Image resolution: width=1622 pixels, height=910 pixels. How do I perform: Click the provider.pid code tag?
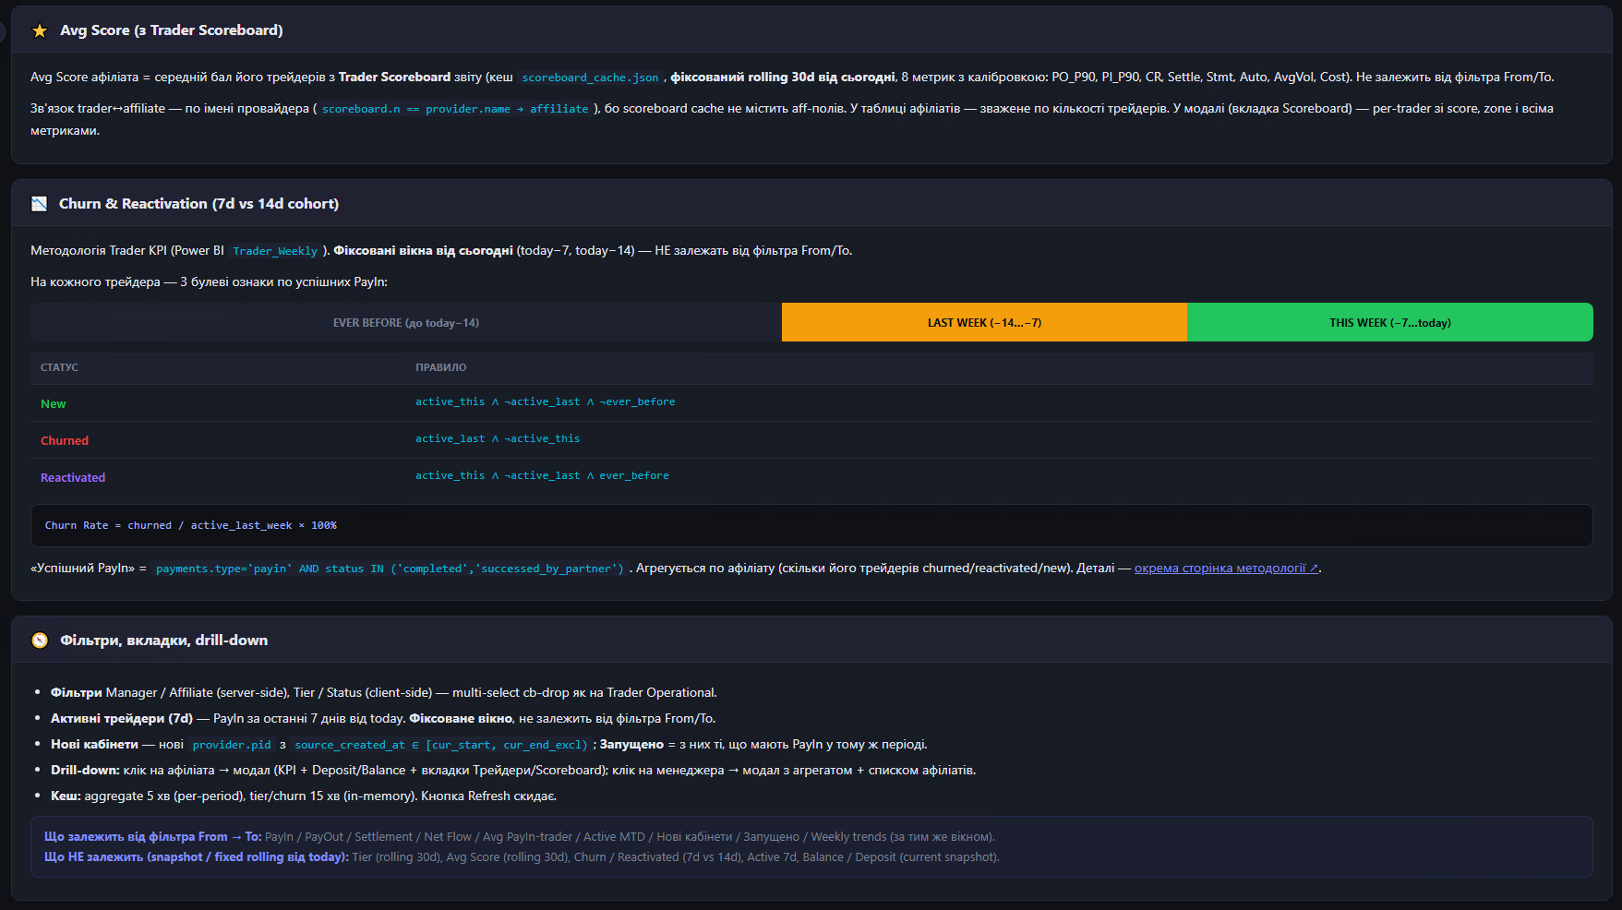point(232,745)
